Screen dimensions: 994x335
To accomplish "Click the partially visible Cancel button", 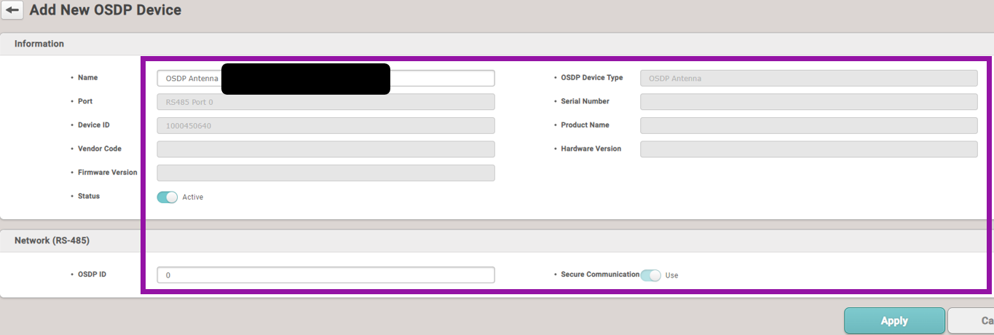I will pyautogui.click(x=972, y=320).
